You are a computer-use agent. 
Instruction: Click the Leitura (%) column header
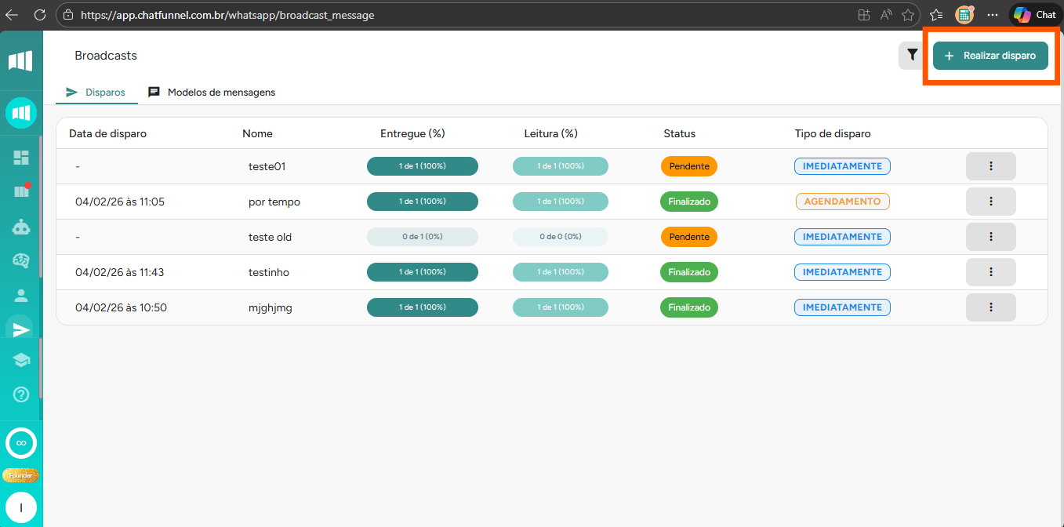(551, 133)
